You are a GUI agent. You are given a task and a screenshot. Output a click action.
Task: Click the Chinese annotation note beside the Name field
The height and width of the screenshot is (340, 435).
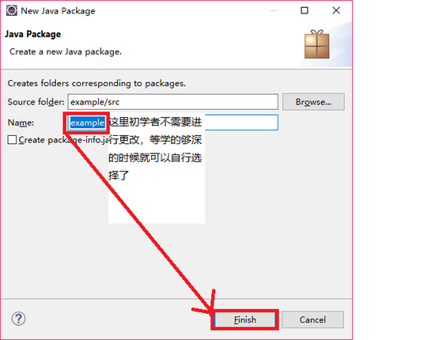click(x=155, y=149)
